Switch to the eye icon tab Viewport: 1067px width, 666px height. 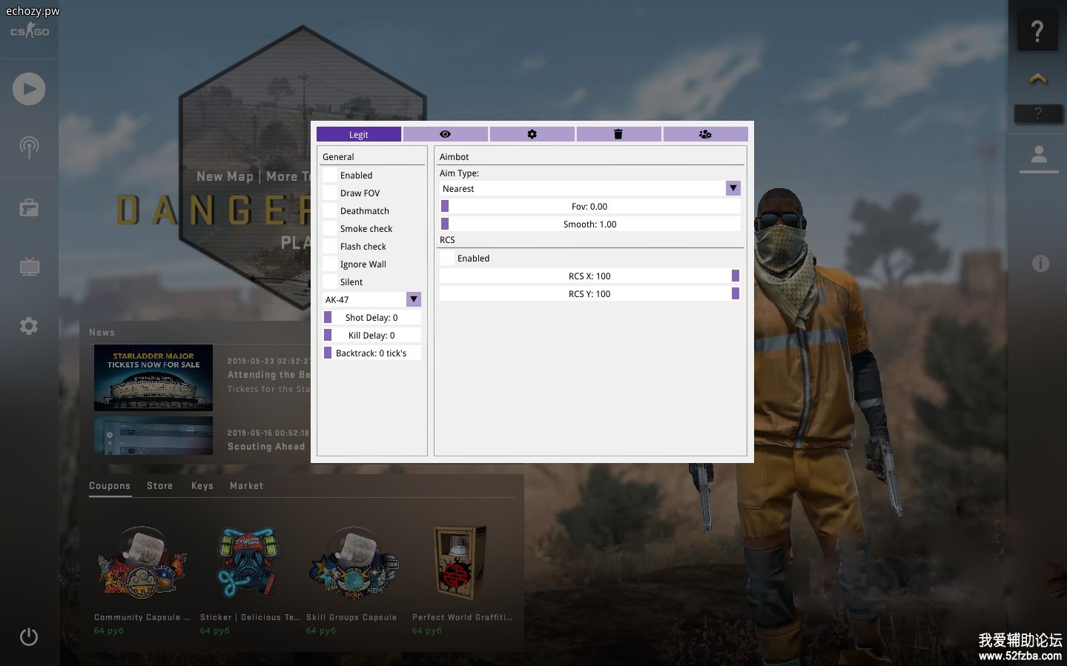tap(445, 134)
